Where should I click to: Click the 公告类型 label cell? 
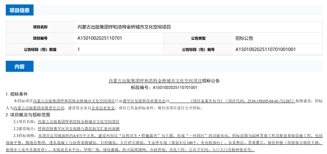[198, 38]
